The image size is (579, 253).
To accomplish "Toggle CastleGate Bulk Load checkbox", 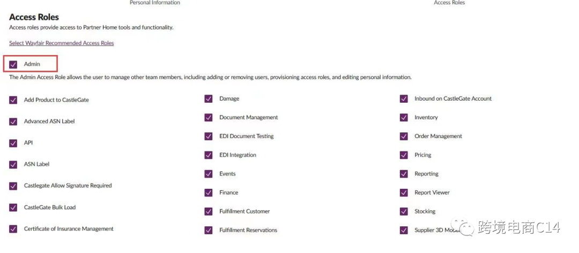I will [x=13, y=208].
